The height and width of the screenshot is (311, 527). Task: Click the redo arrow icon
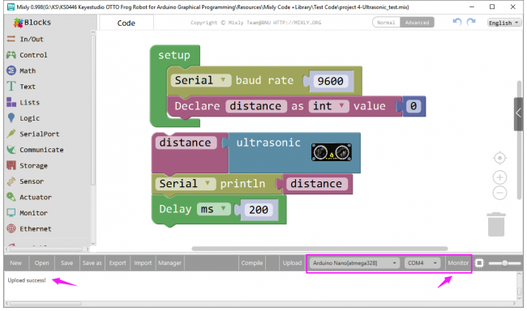pos(471,22)
